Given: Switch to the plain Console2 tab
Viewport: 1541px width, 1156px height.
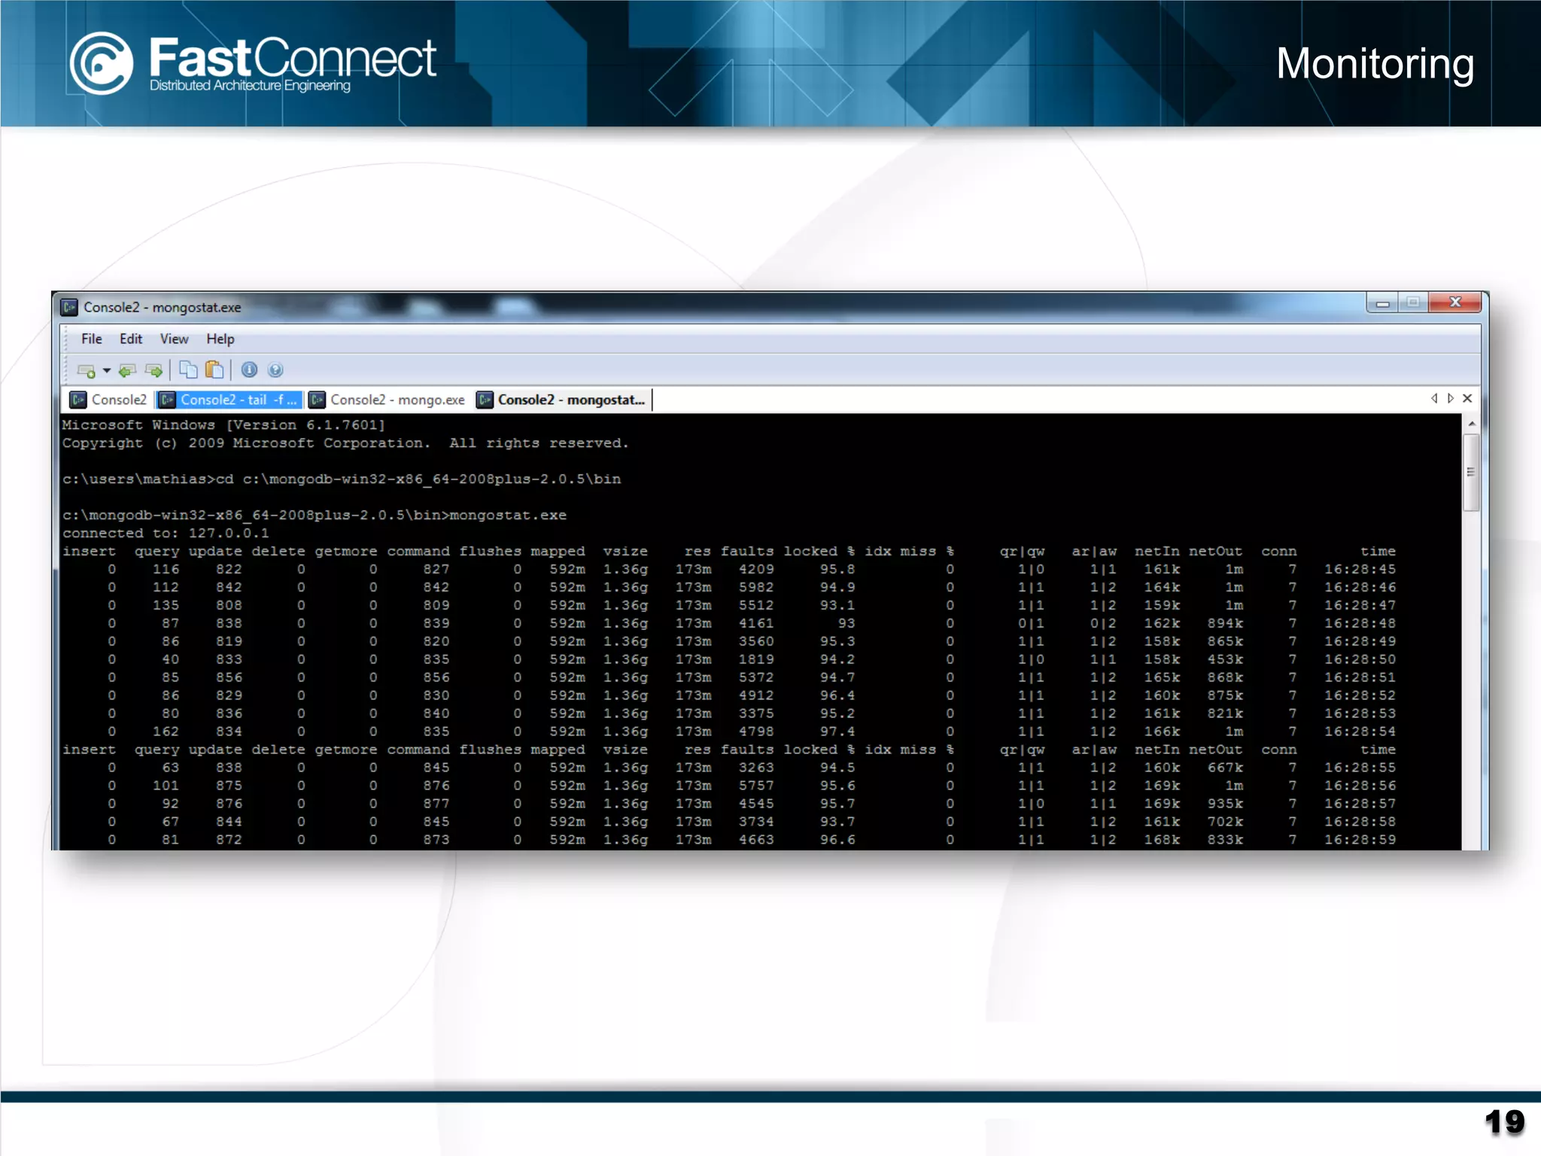Looking at the screenshot, I should (108, 400).
